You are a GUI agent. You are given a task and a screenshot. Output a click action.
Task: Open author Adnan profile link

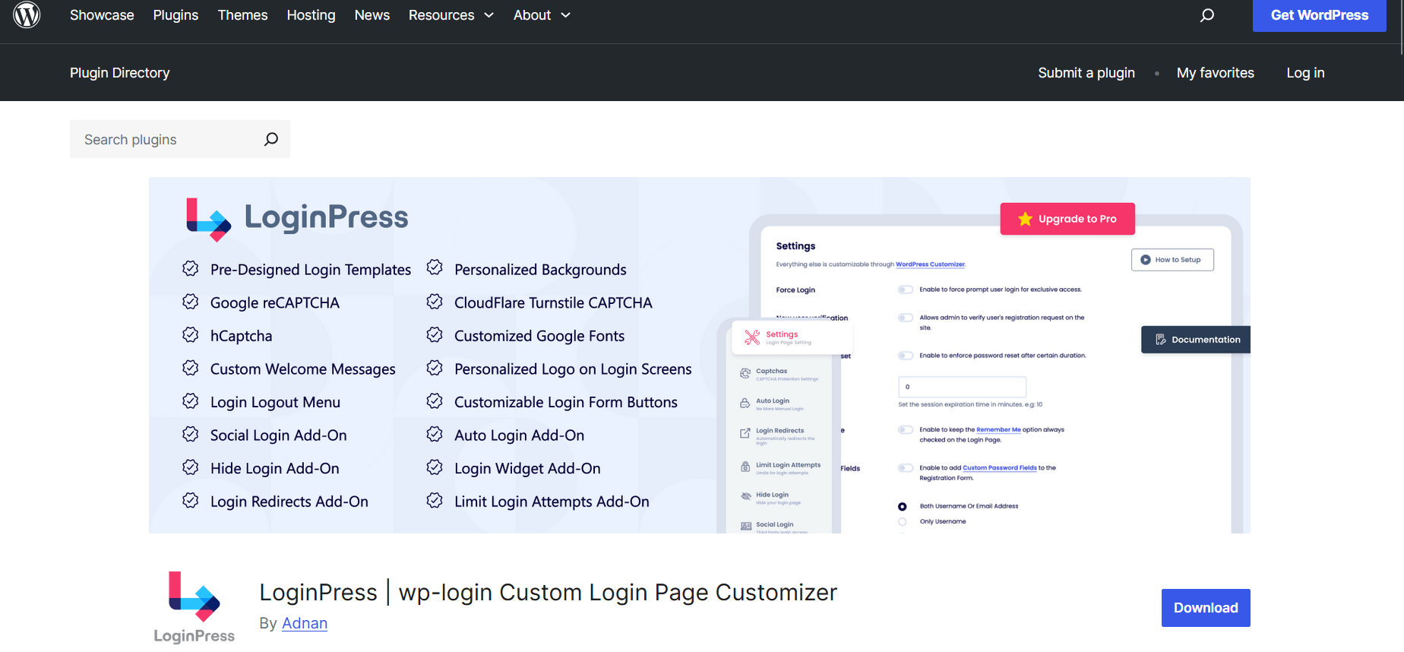point(305,623)
